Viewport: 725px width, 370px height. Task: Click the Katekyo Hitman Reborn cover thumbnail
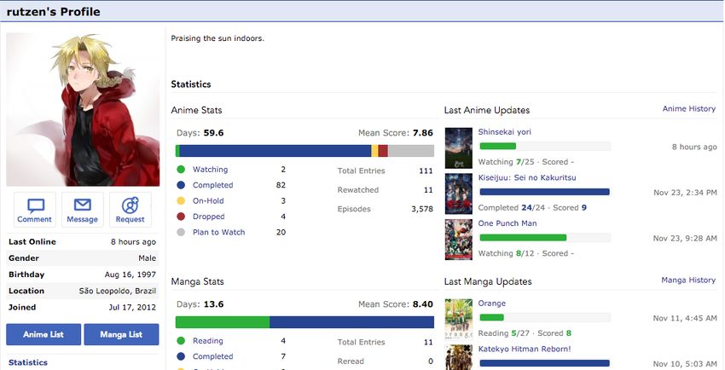[459, 357]
